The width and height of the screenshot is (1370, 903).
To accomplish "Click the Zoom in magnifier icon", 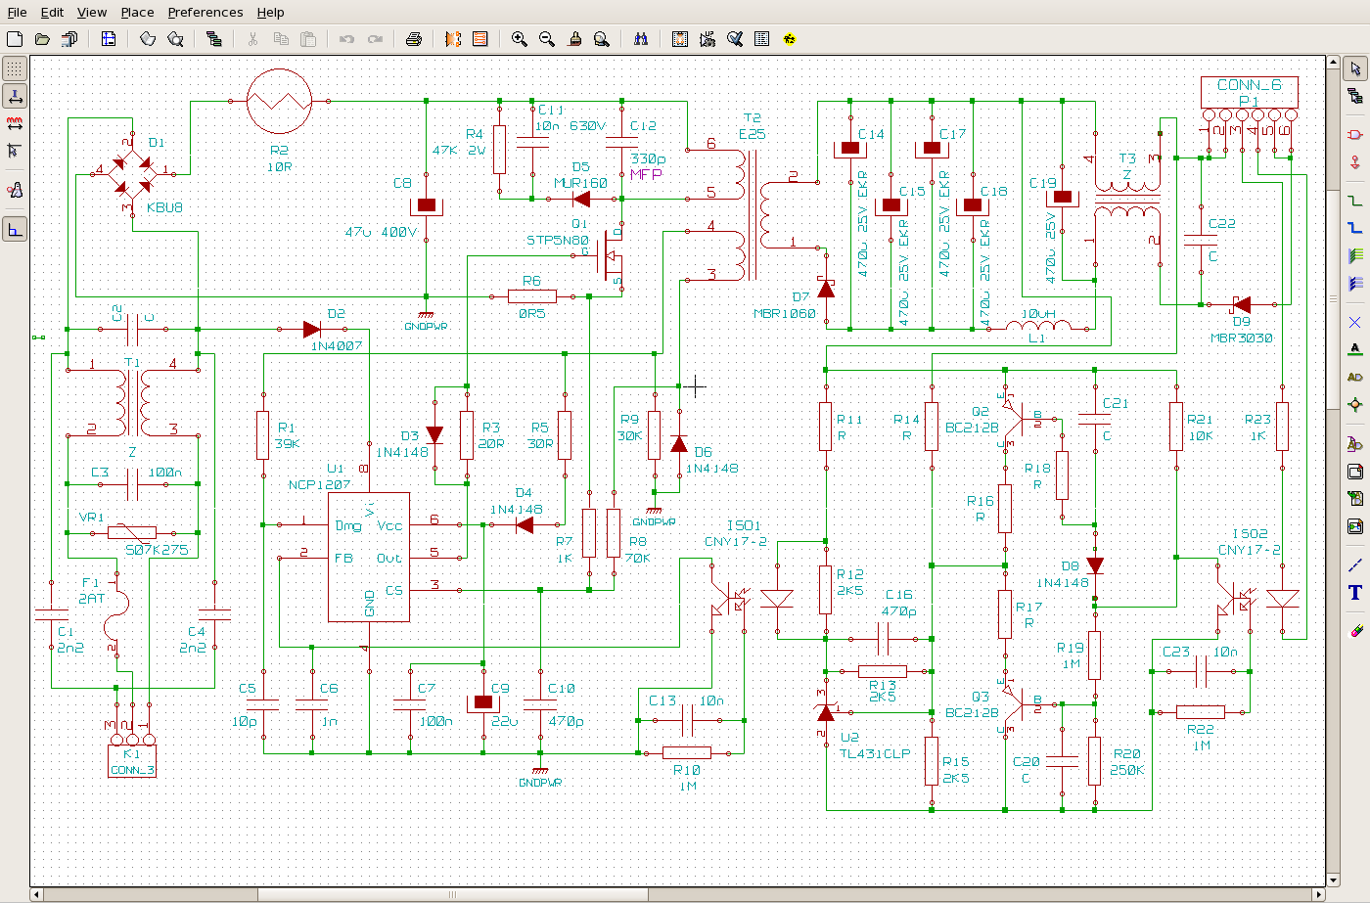I will coord(519,39).
